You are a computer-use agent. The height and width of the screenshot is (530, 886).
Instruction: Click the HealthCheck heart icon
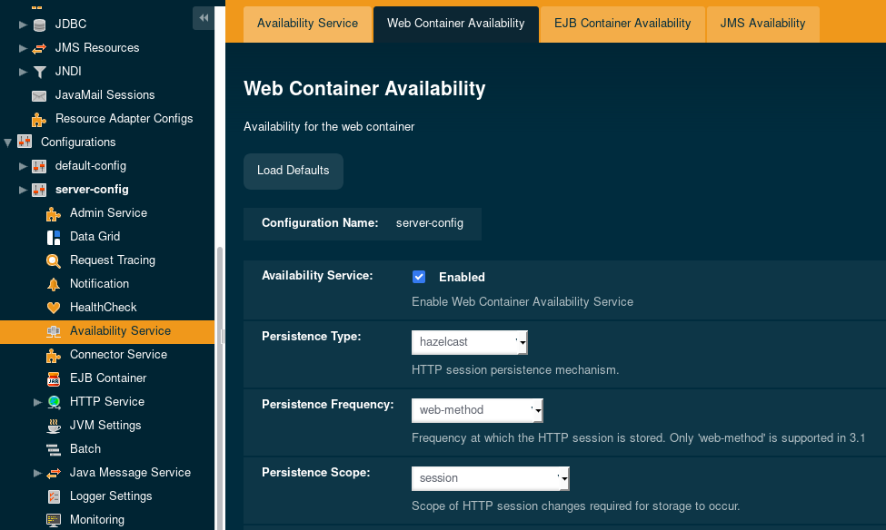tap(54, 308)
